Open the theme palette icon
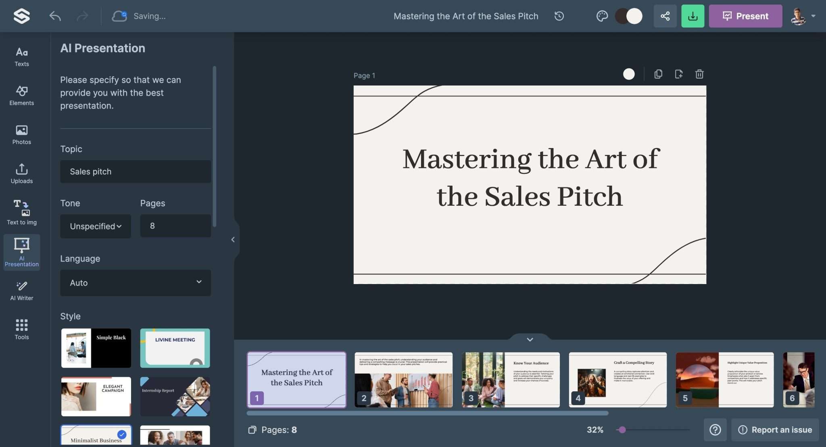 (x=602, y=16)
